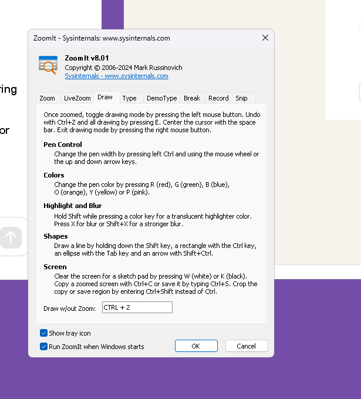Click the Cancel button
The image size is (361, 399).
[x=247, y=346]
